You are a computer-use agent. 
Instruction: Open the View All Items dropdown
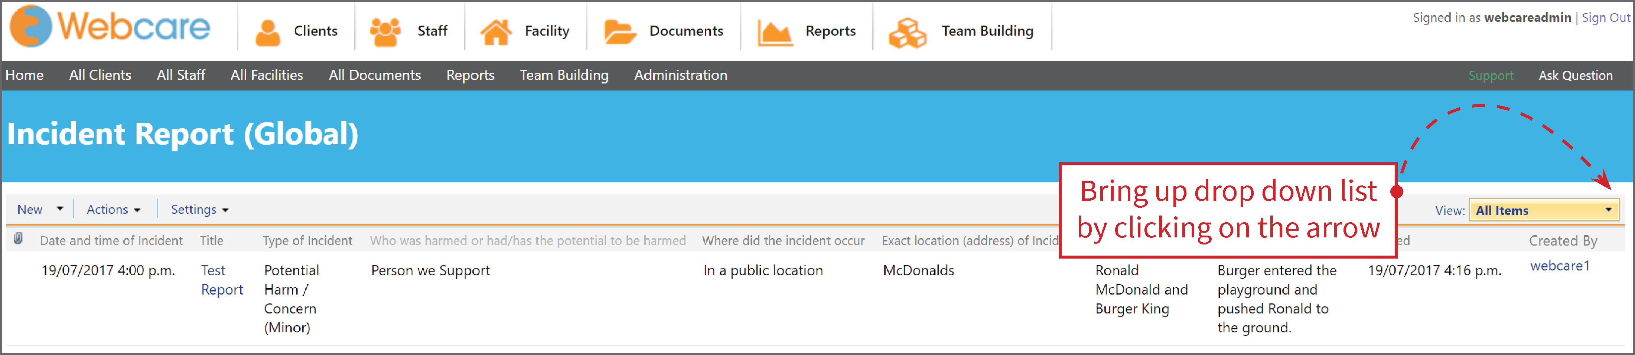pos(1544,210)
